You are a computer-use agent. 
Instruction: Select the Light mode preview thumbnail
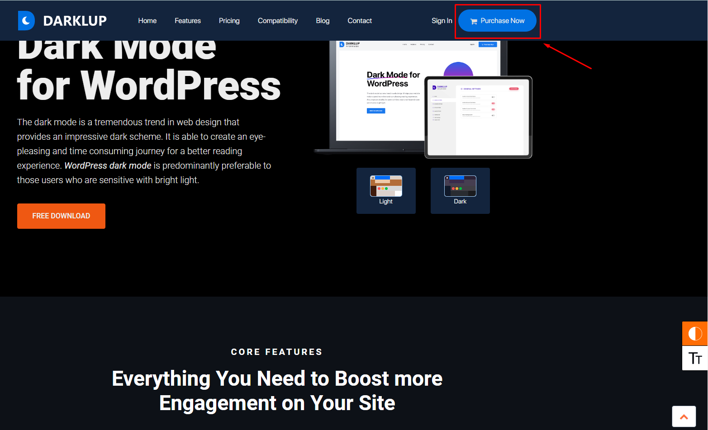386,191
